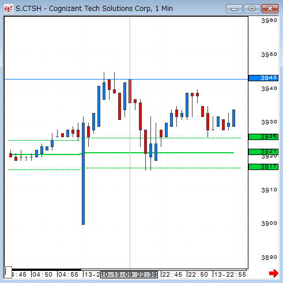Click the 04:50 time axis label

click(x=42, y=274)
